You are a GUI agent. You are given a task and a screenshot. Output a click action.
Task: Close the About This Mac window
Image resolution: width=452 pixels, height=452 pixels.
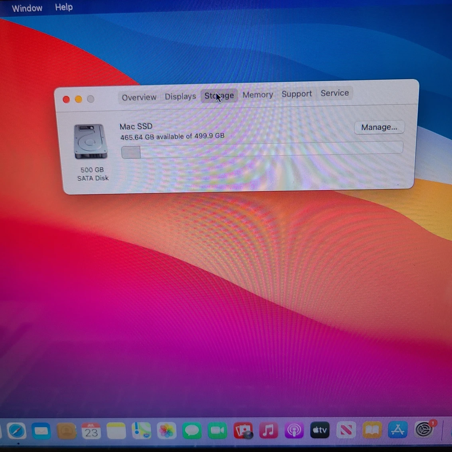coord(66,100)
